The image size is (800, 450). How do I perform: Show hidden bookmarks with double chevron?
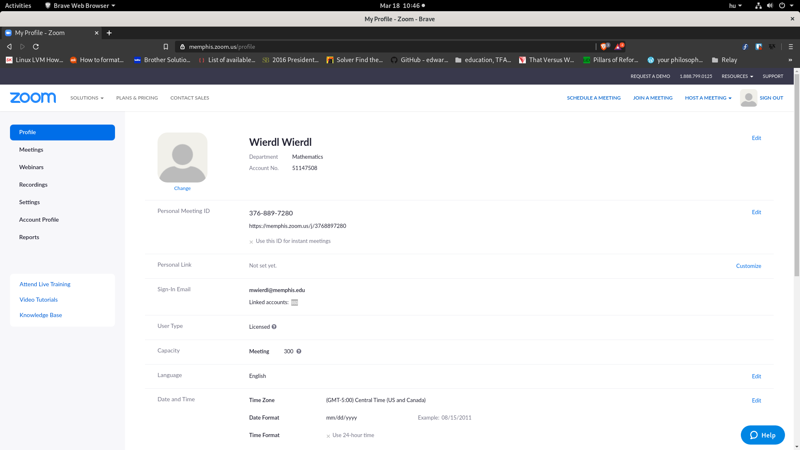[x=790, y=60]
